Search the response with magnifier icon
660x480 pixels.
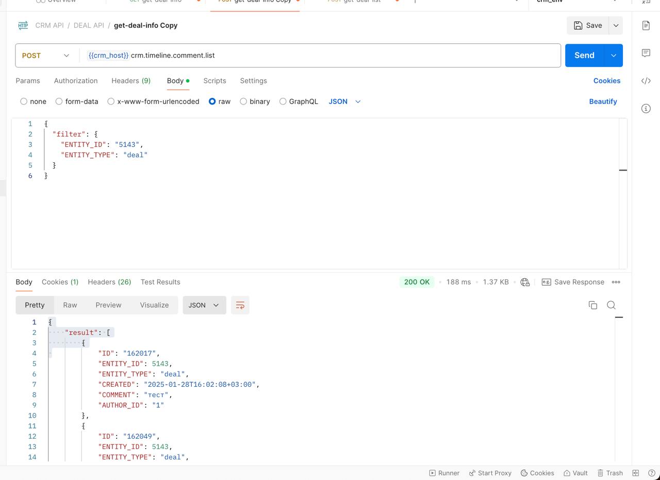pos(611,305)
